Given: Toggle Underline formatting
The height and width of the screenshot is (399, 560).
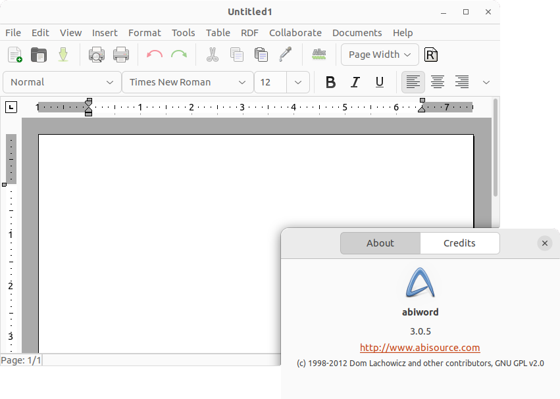Looking at the screenshot, I should pyautogui.click(x=380, y=82).
